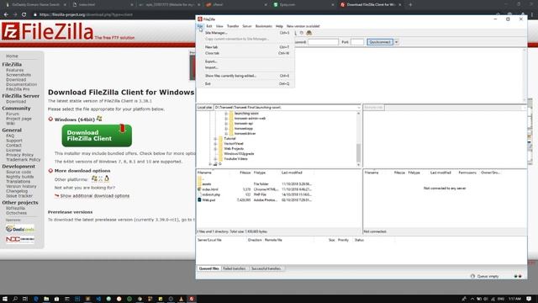538x303 pixels.
Task: Select the Windows10Upgrade folder
Action: [239, 154]
